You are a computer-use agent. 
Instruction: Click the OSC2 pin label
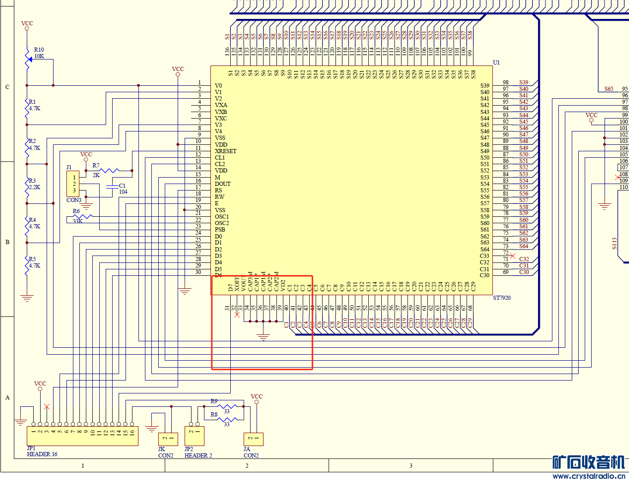(222, 223)
